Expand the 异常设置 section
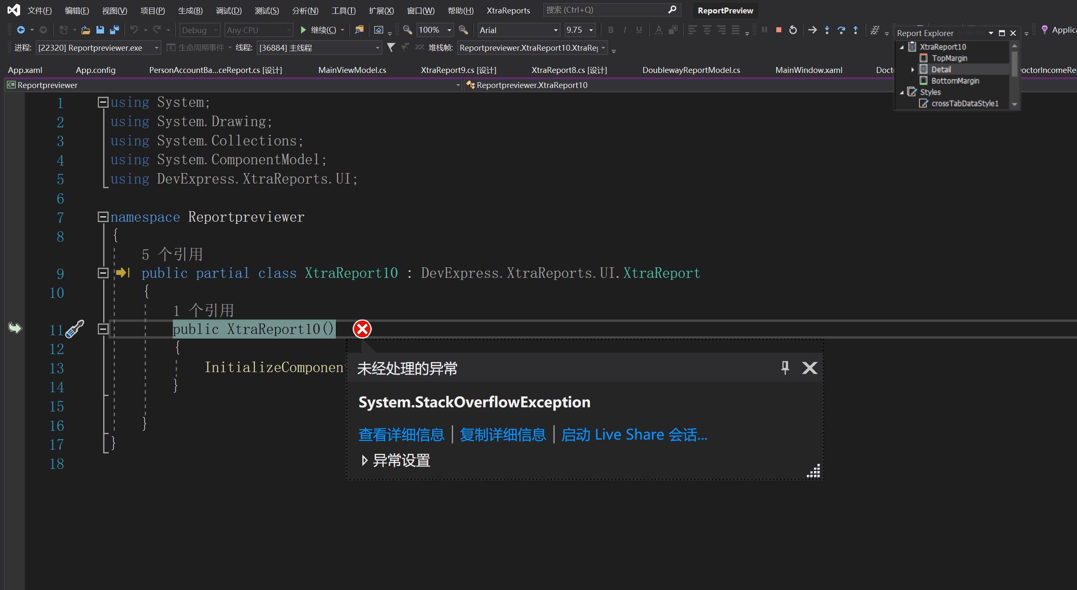This screenshot has height=590, width=1077. pyautogui.click(x=364, y=461)
